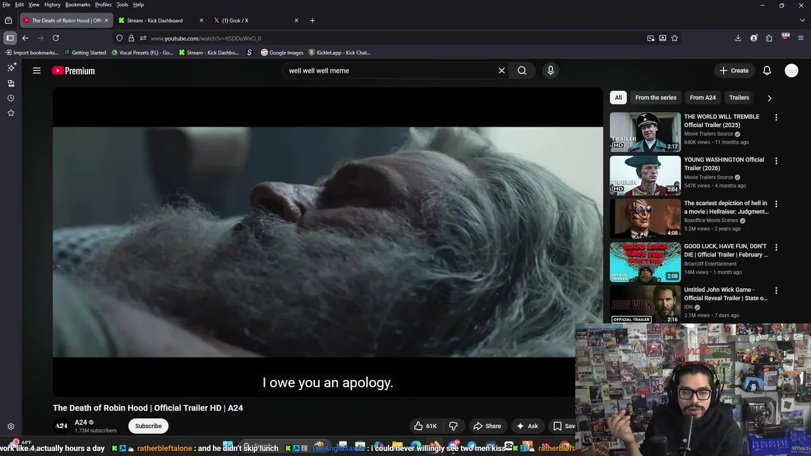The image size is (811, 456).
Task: Open the ad blocker extension showing 684
Action: click(785, 37)
